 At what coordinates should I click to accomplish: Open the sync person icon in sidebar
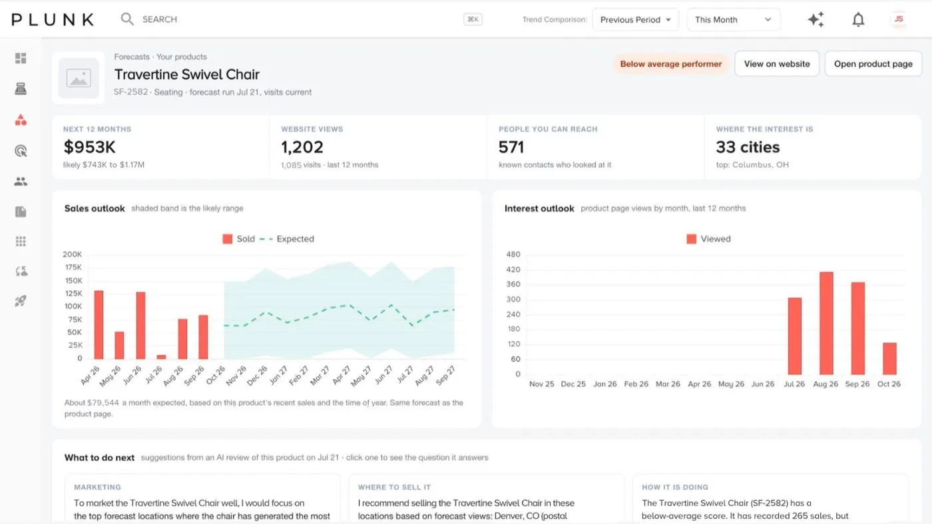coord(21,271)
